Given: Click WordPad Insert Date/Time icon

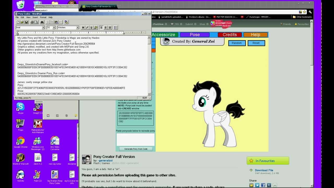Looking at the screenshot, I should pyautogui.click(x=66, y=22).
